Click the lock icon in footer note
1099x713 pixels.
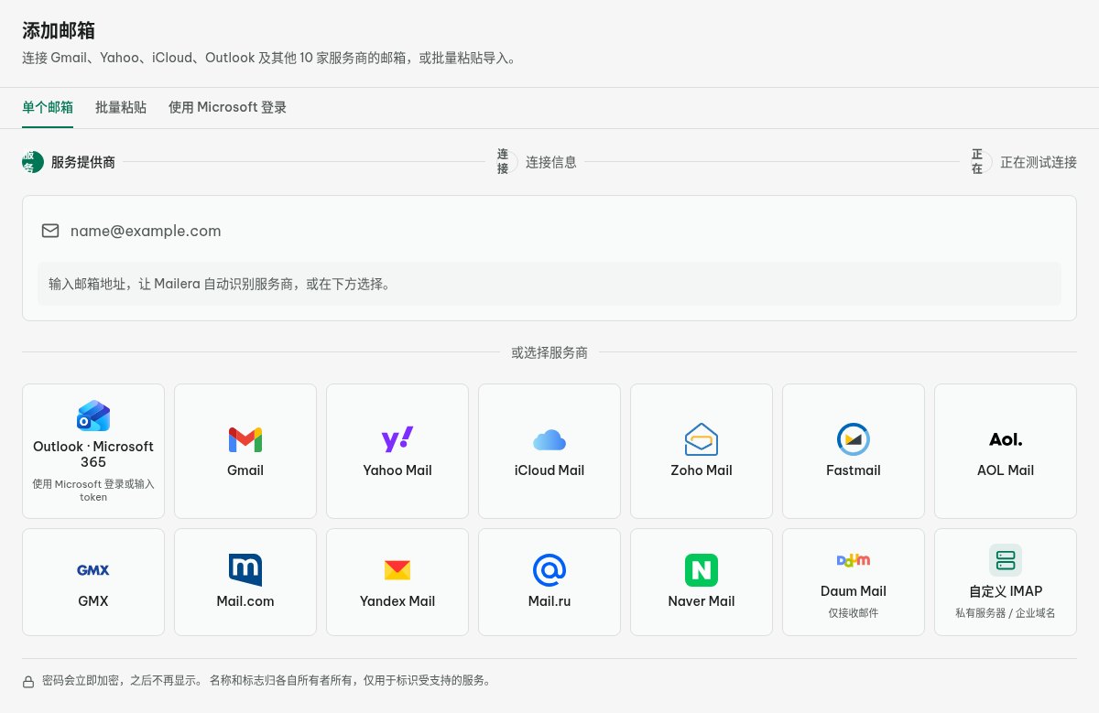(x=28, y=682)
